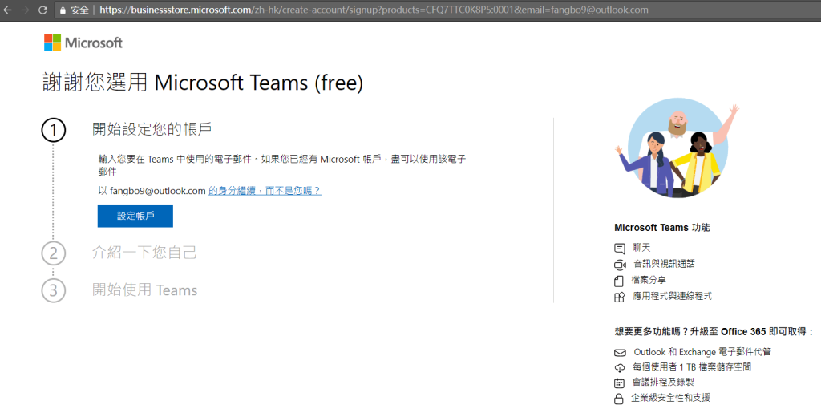Select step 3 開始使用 Teams
This screenshot has width=821, height=409.
(144, 290)
